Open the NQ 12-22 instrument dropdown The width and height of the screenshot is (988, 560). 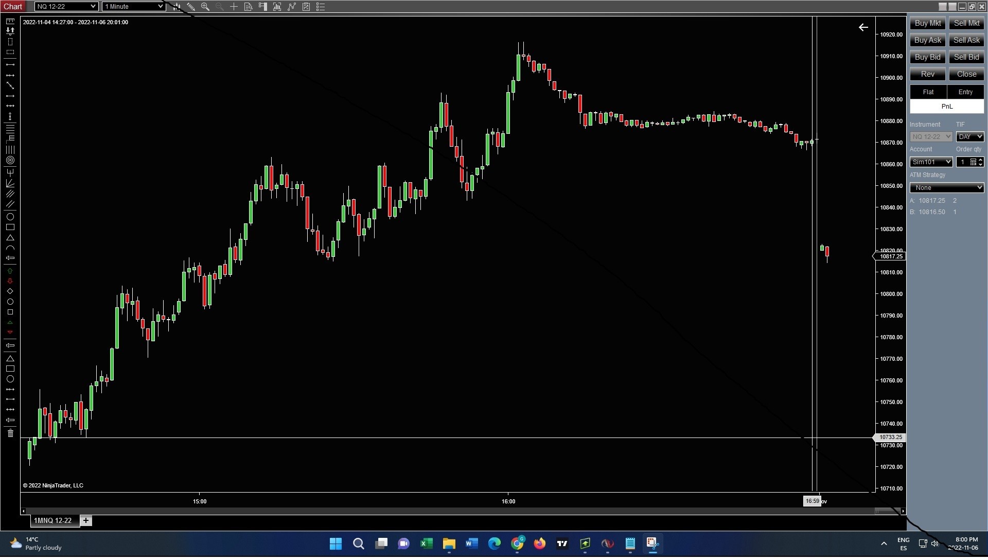[x=66, y=7]
